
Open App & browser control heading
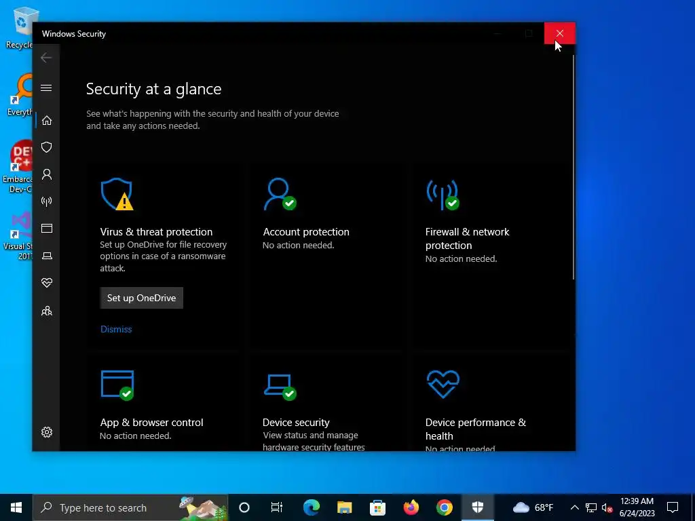coord(151,423)
